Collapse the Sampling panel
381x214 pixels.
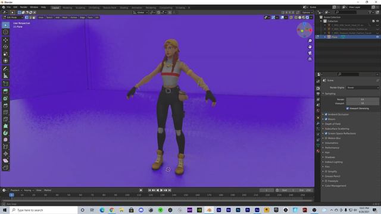330,94
